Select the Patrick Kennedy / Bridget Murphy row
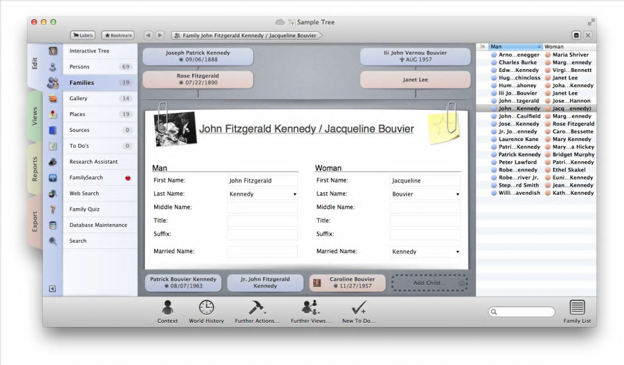Image resolution: width=624 pixels, height=365 pixels. [x=536, y=154]
